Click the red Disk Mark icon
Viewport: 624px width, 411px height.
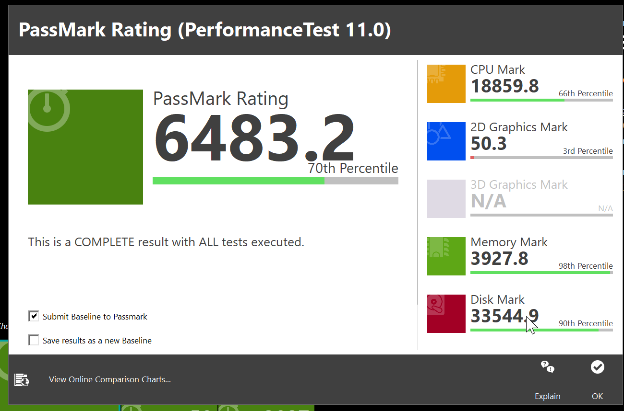click(x=446, y=314)
